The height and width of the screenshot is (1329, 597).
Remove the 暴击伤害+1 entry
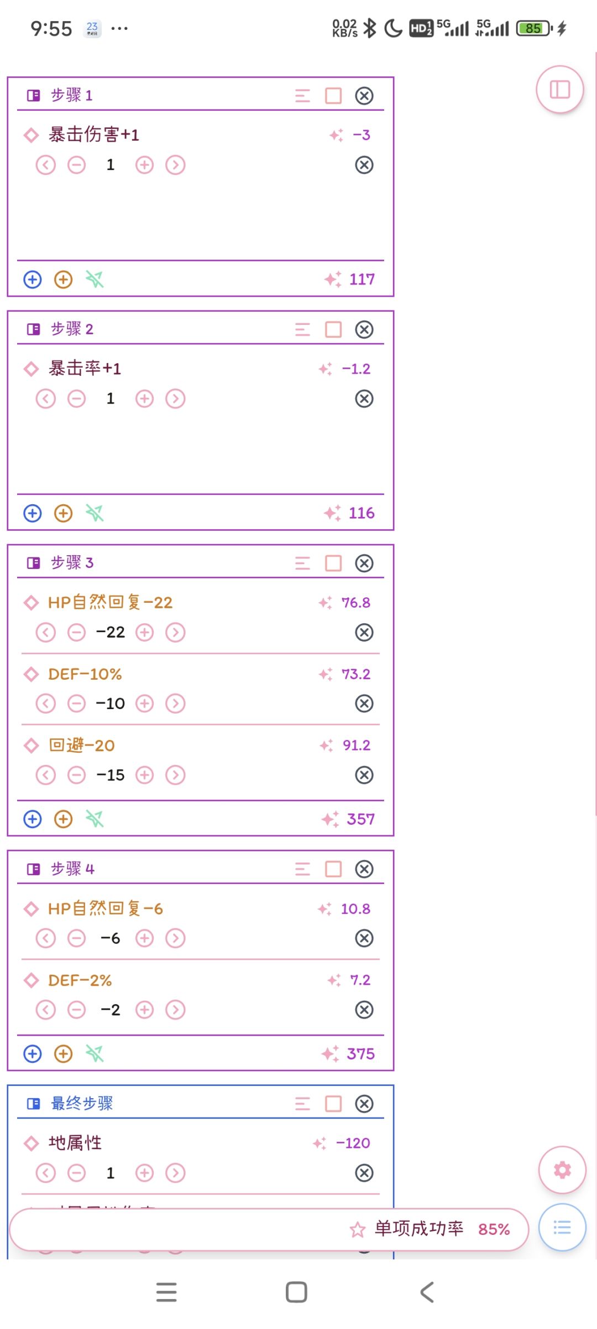(364, 165)
